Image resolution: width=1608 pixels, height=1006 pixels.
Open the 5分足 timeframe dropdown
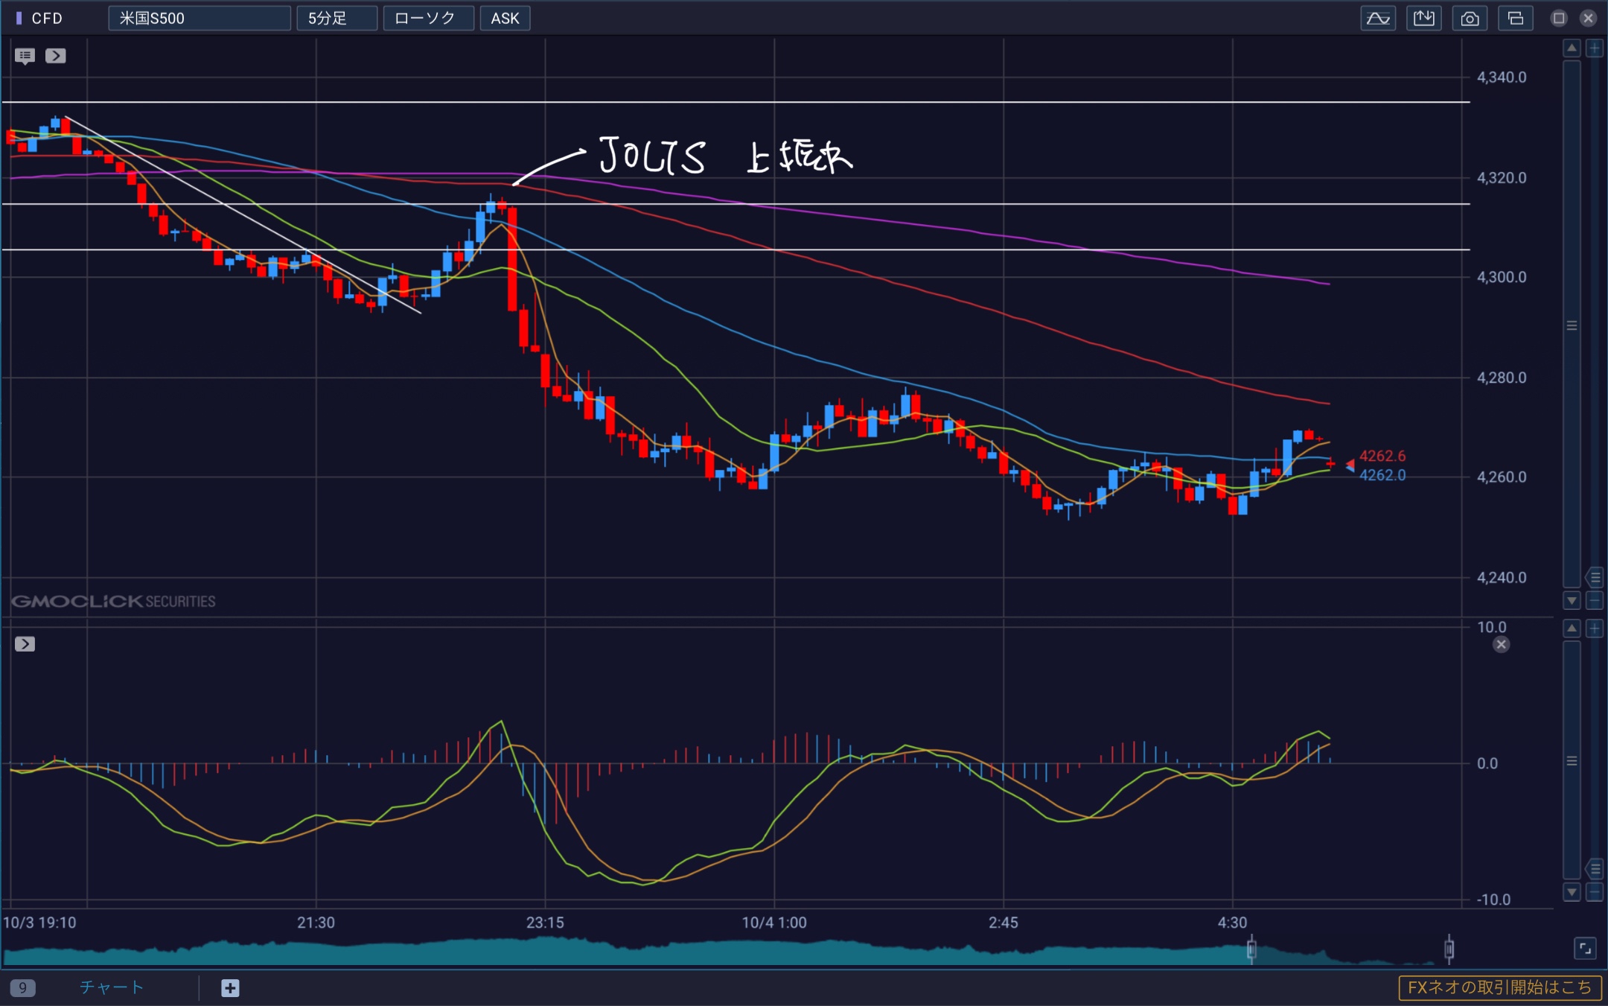tap(336, 19)
